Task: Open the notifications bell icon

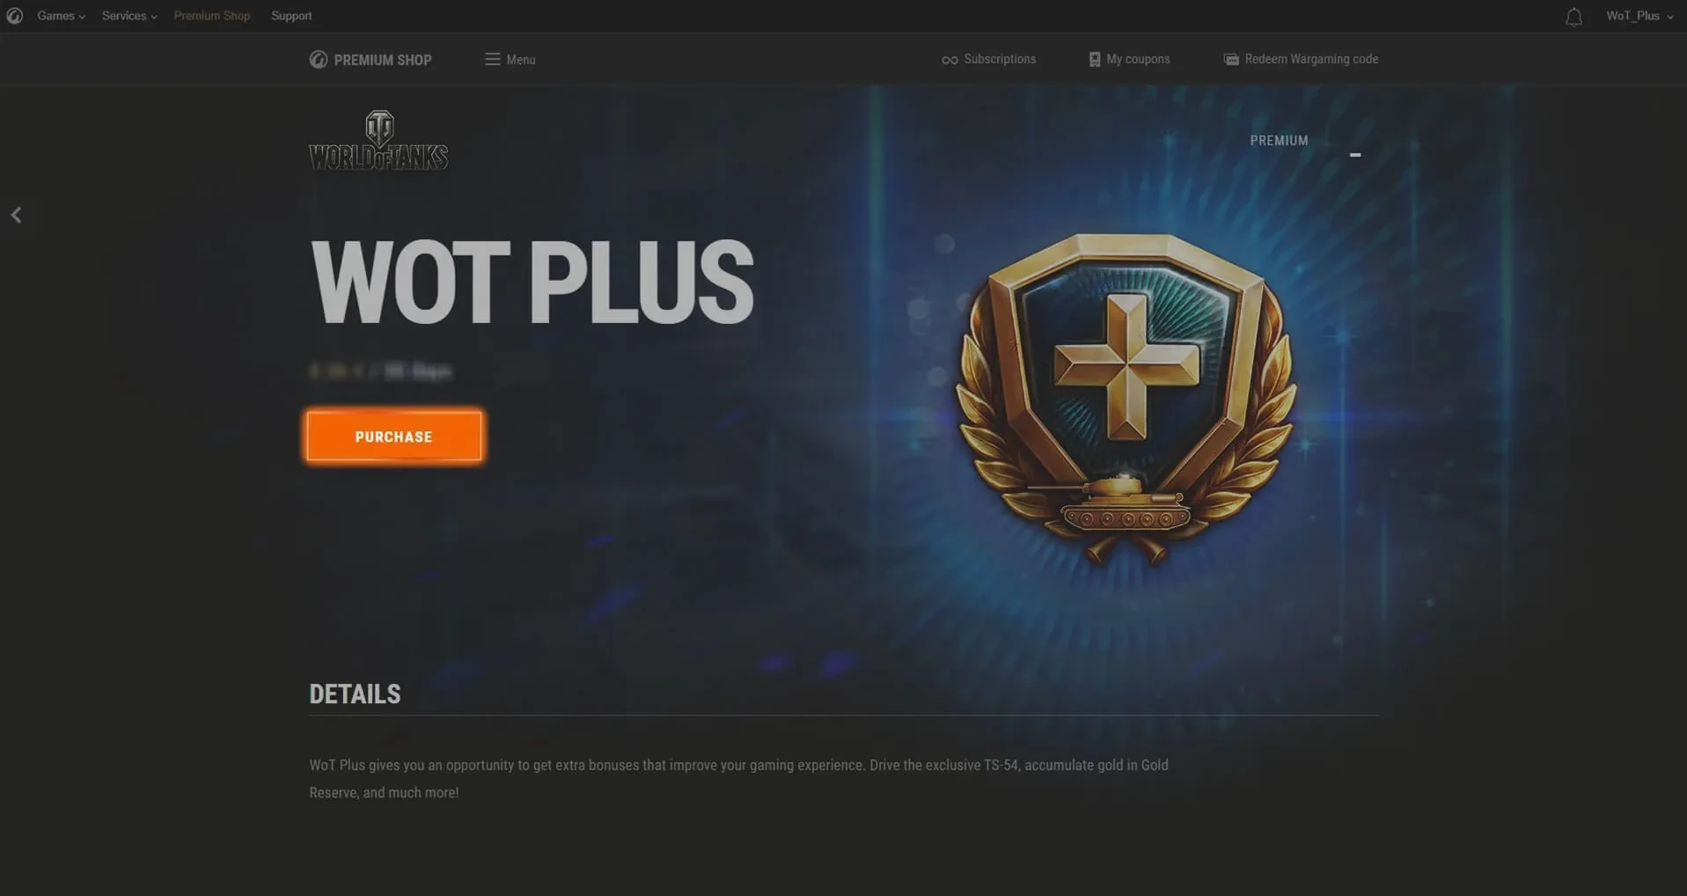Action: coord(1573,17)
